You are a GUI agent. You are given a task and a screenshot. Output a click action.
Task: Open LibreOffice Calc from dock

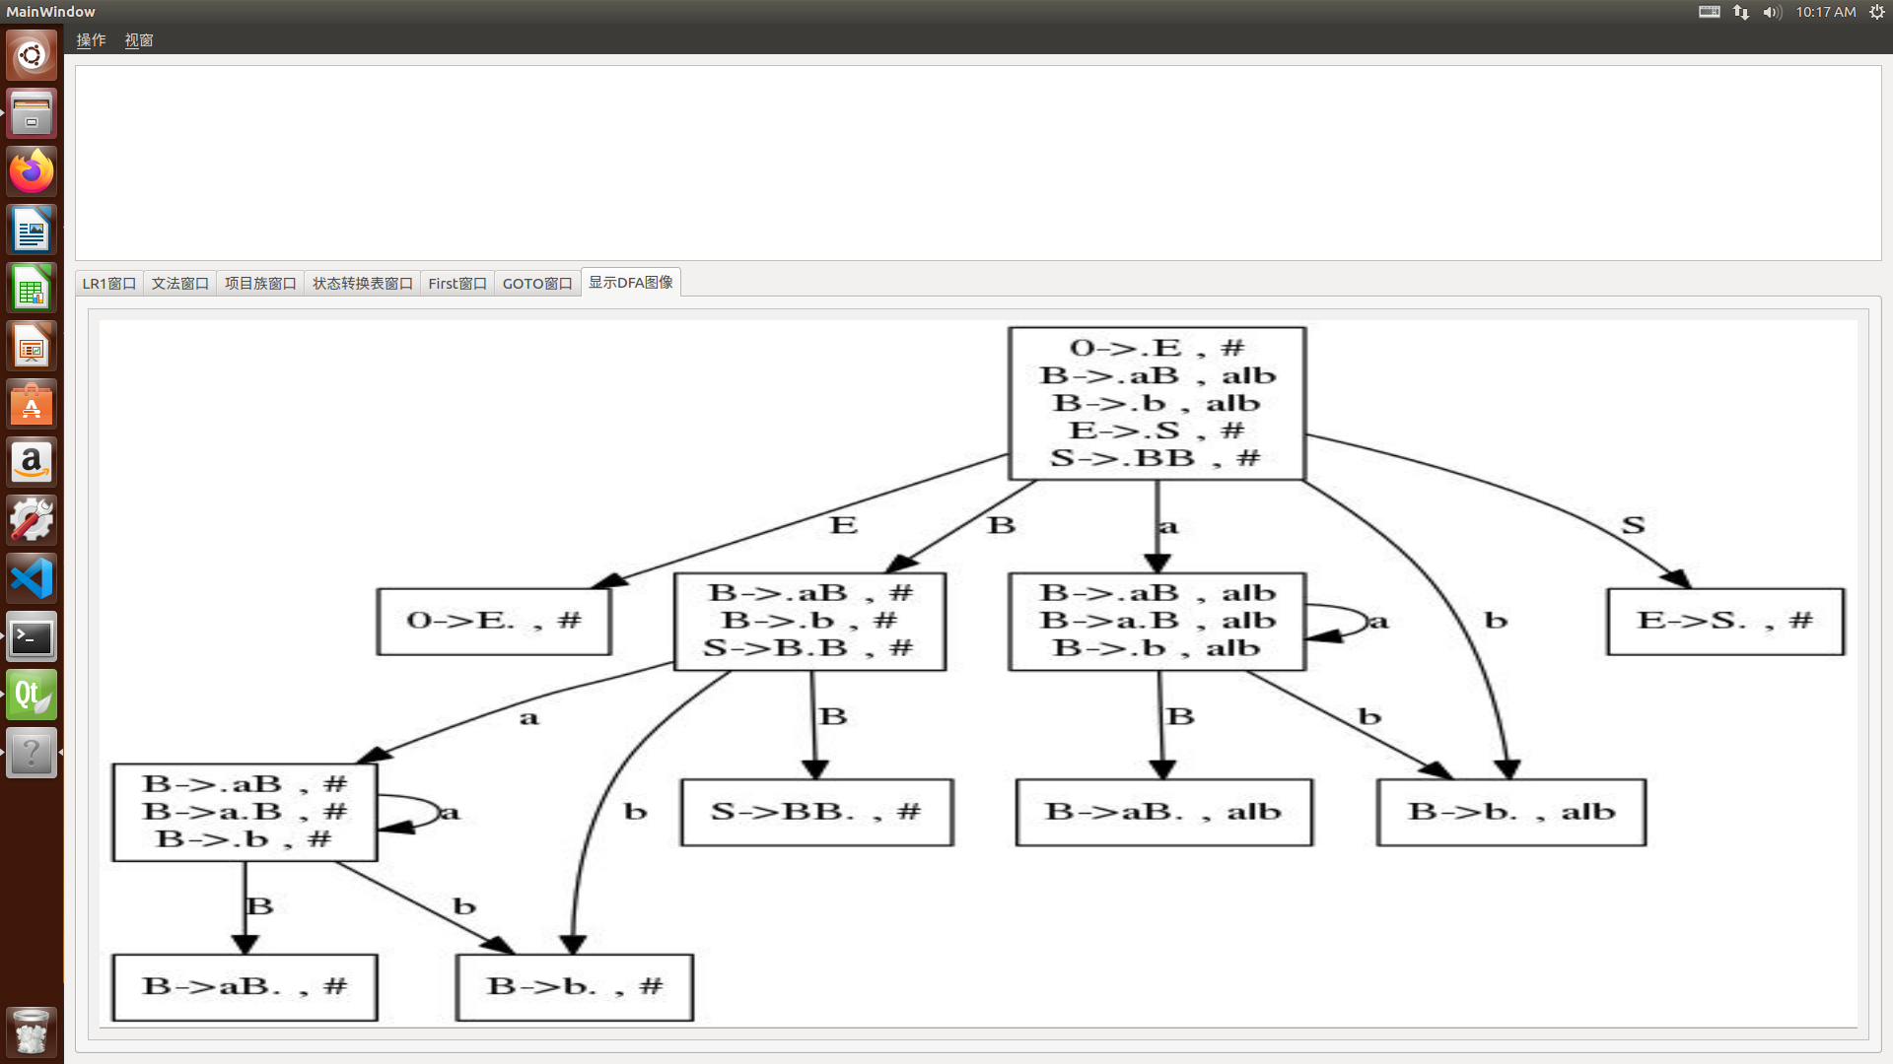pyautogui.click(x=32, y=289)
